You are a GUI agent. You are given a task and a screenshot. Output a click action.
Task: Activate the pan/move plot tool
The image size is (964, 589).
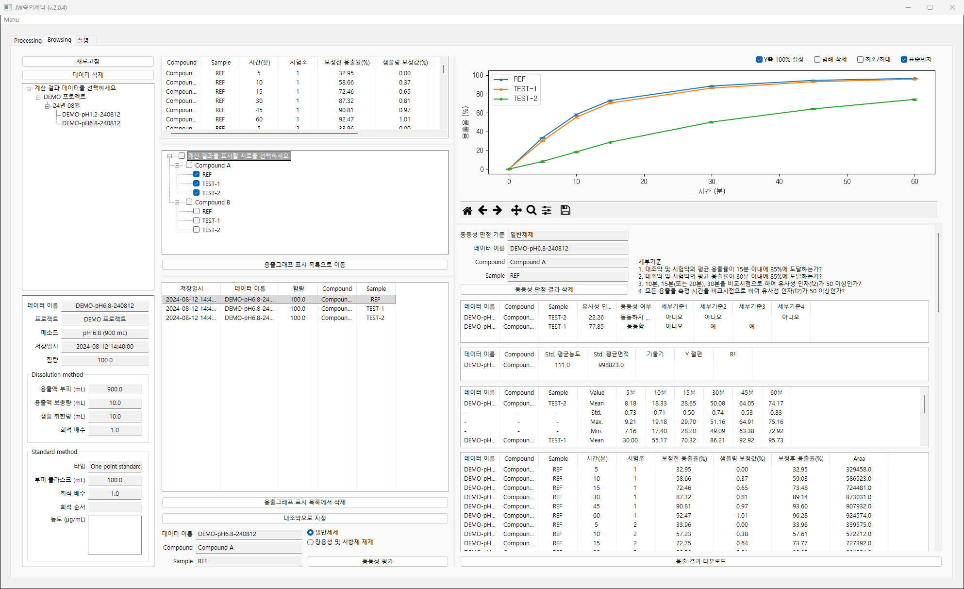pyautogui.click(x=516, y=210)
